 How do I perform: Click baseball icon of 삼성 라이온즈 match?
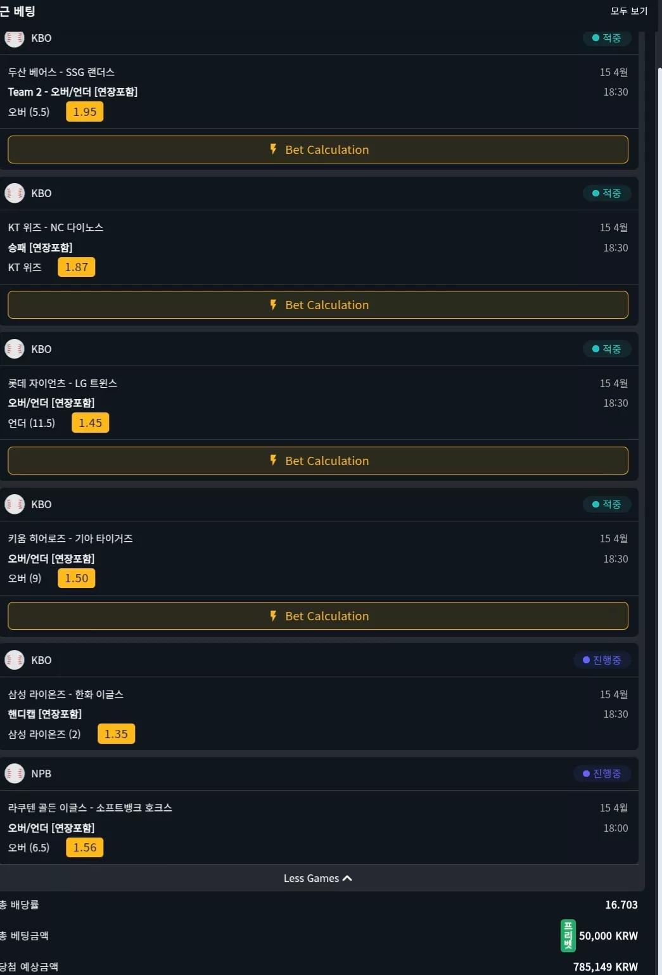[14, 660]
